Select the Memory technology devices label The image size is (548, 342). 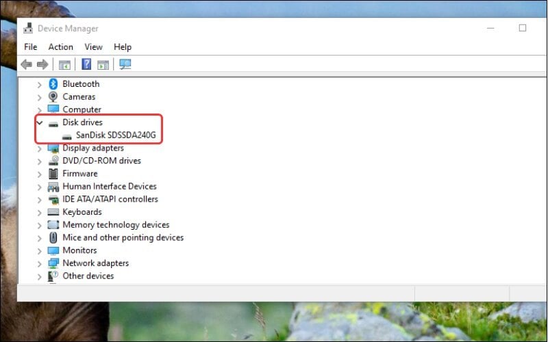point(116,225)
